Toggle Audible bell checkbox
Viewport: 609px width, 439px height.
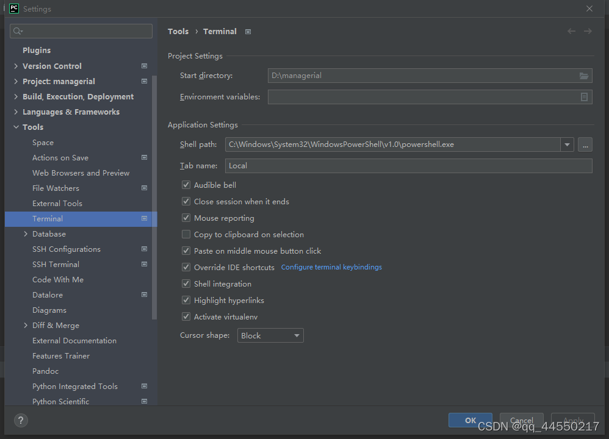[186, 185]
